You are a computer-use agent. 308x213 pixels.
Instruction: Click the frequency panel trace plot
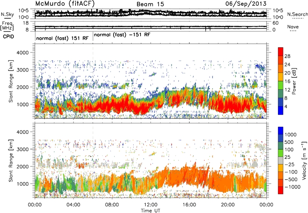[x=151, y=26]
